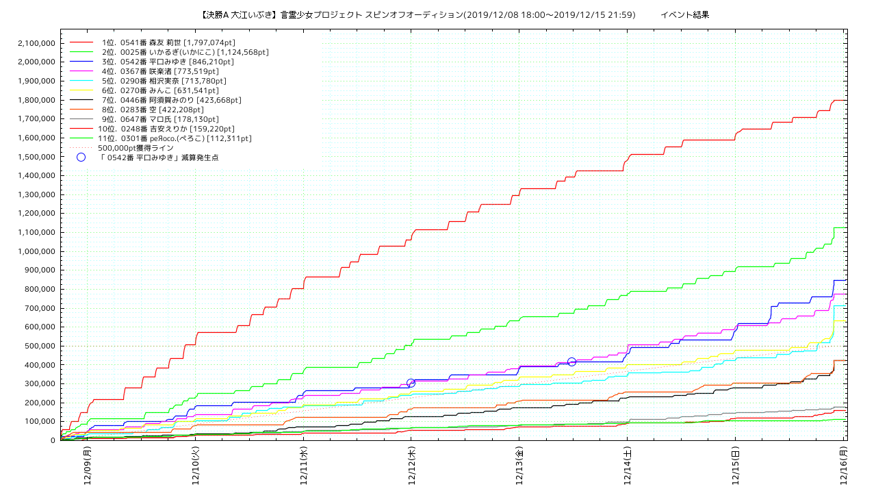Click the y-axis value '1,800,000'
The image size is (876, 493).
coord(36,100)
